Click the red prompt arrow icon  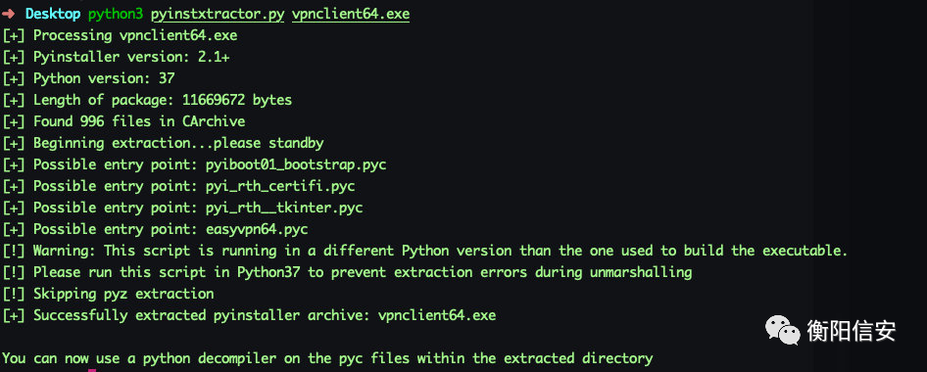tap(8, 14)
